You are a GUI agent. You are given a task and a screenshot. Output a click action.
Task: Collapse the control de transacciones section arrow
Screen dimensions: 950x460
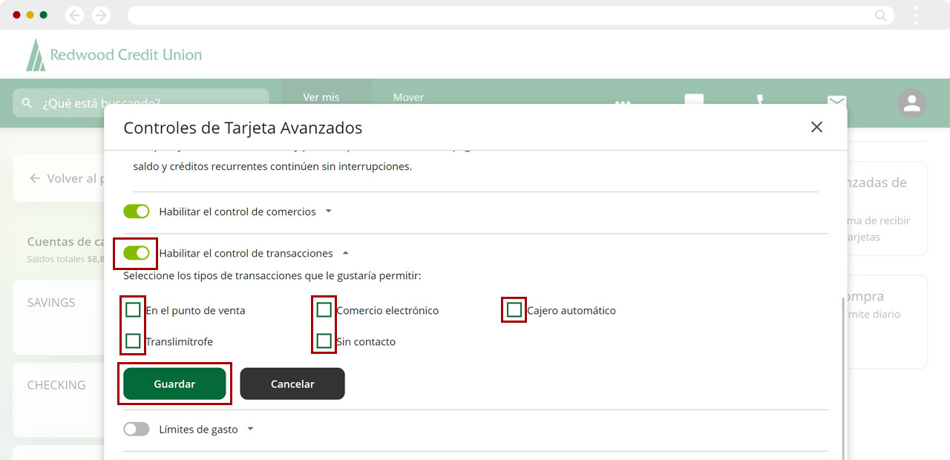345,253
